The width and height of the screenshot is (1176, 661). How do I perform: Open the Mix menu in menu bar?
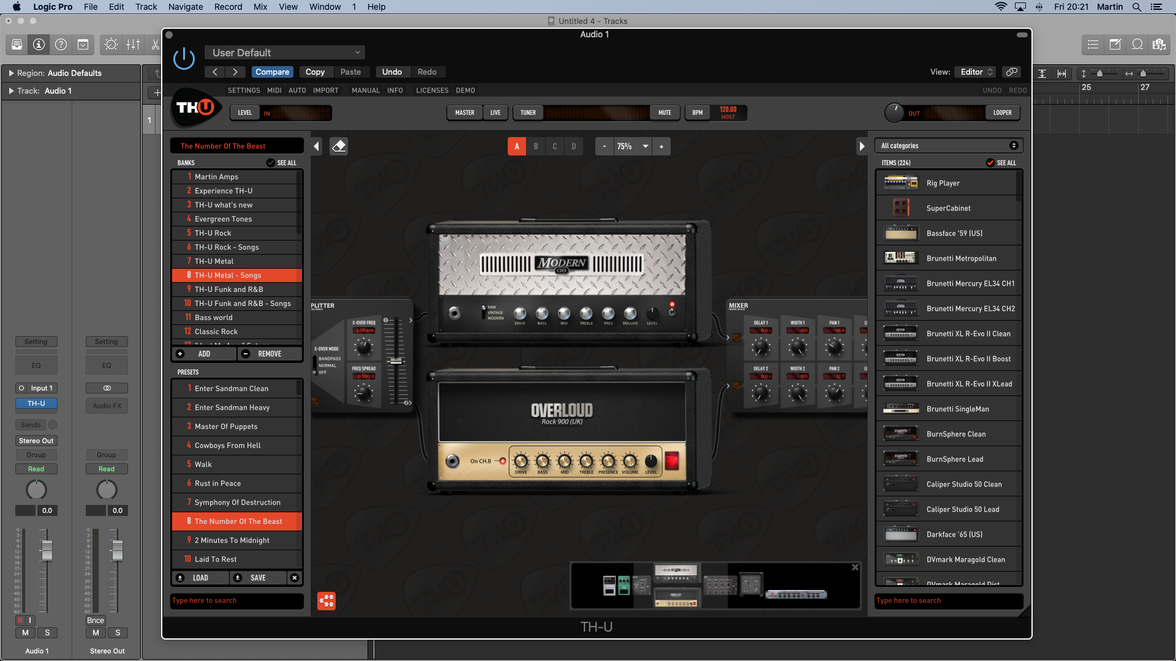point(260,7)
